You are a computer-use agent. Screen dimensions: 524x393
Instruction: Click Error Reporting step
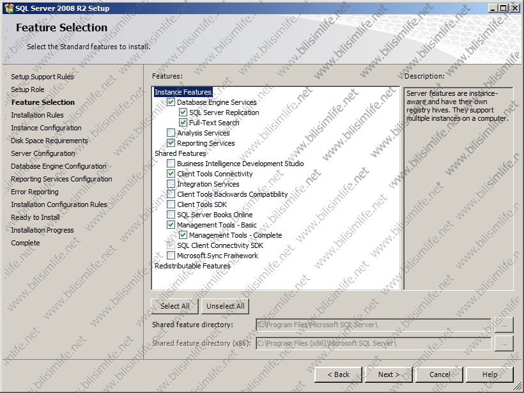tap(35, 192)
